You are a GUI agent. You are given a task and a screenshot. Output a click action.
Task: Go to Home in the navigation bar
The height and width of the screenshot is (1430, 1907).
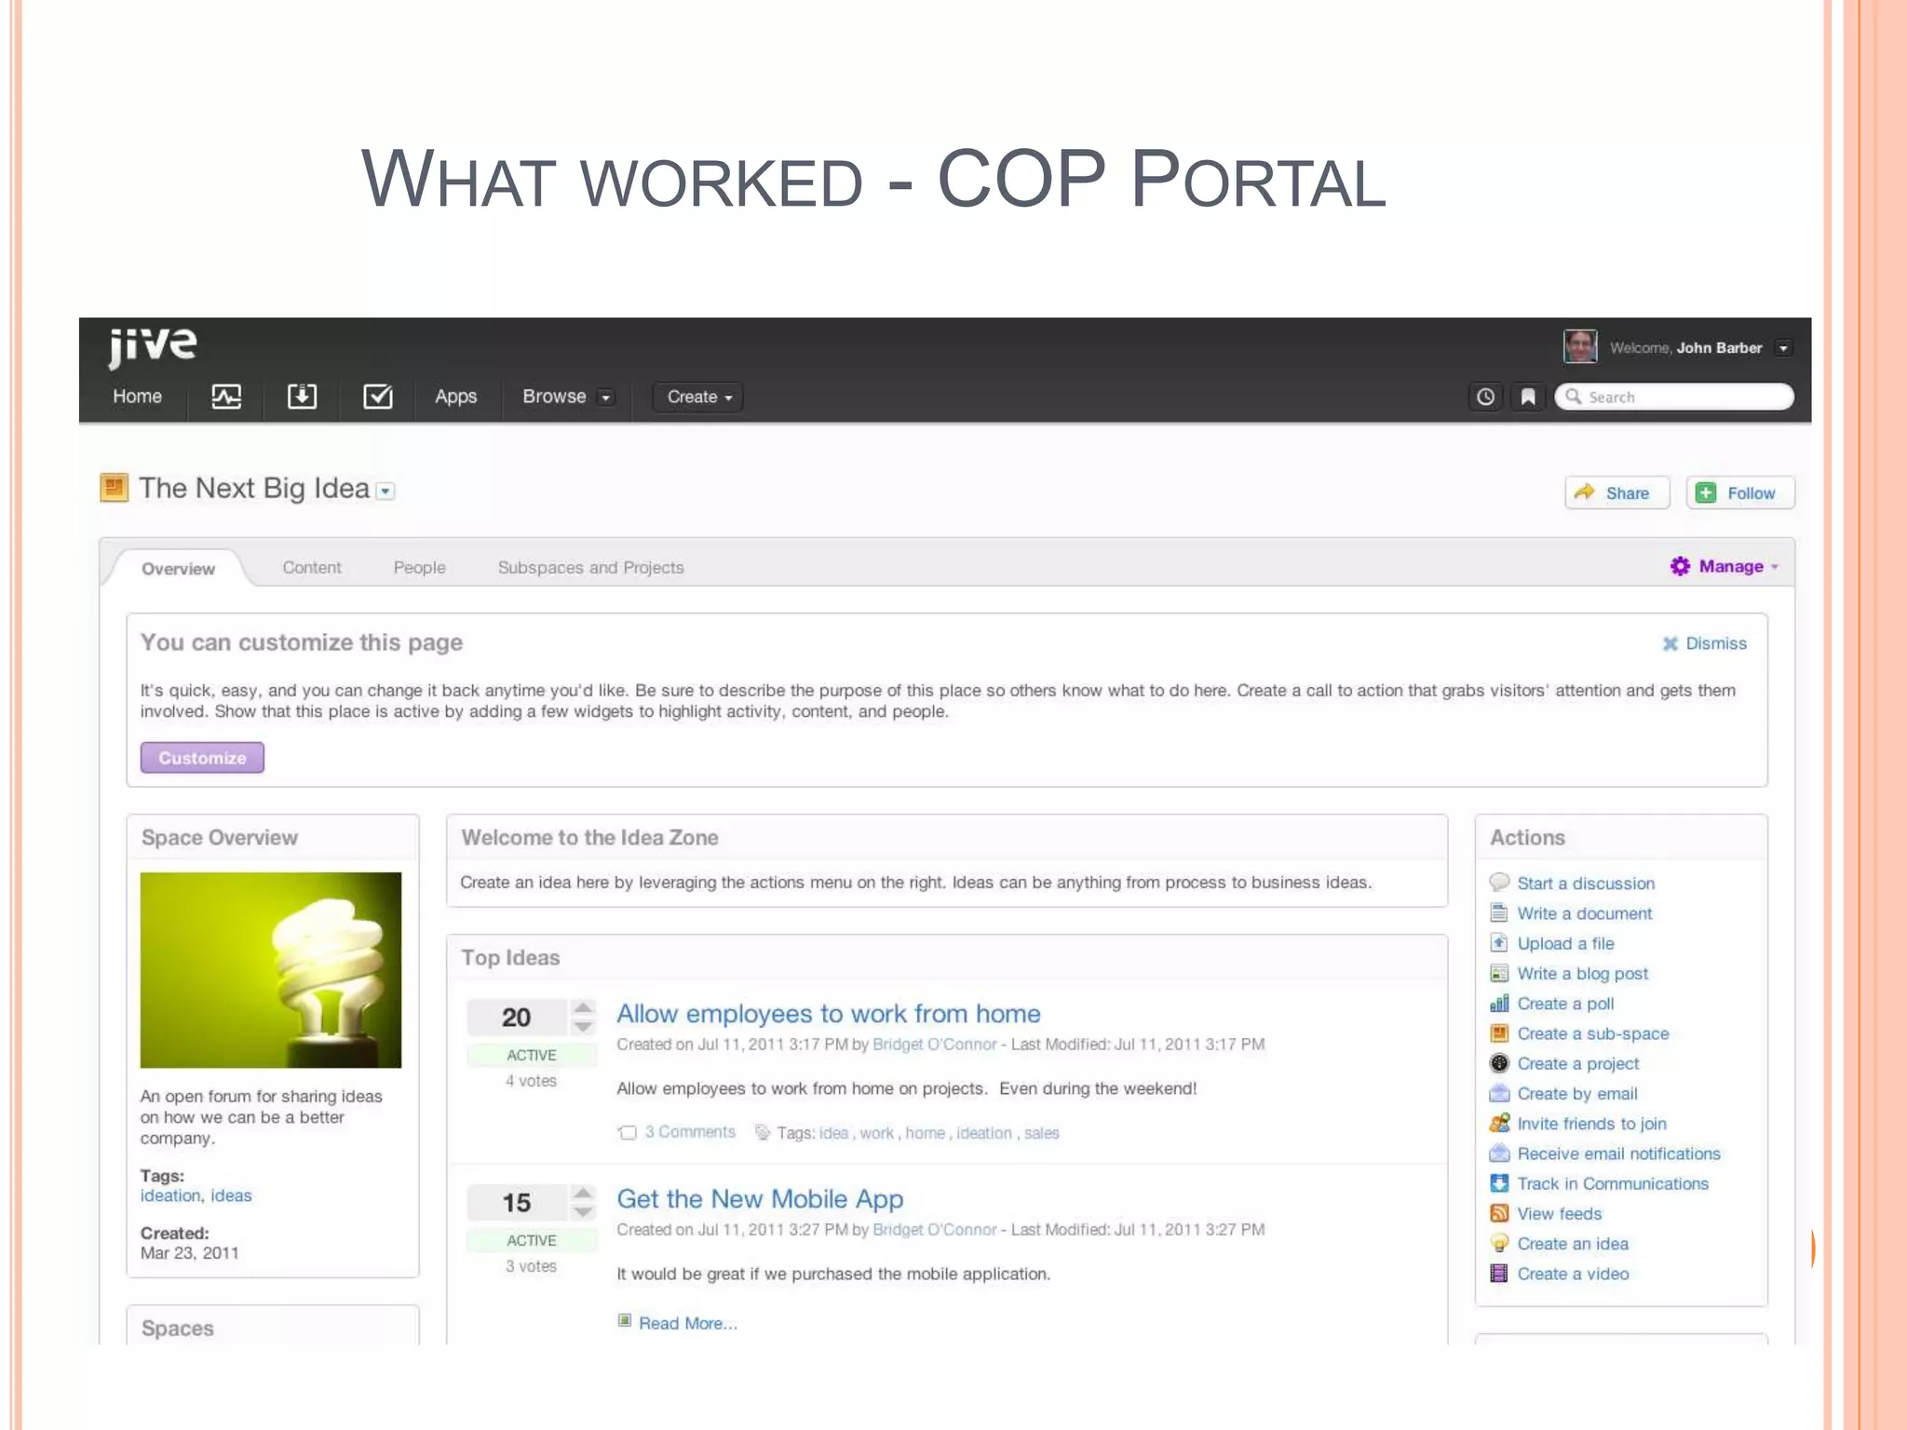(x=137, y=397)
